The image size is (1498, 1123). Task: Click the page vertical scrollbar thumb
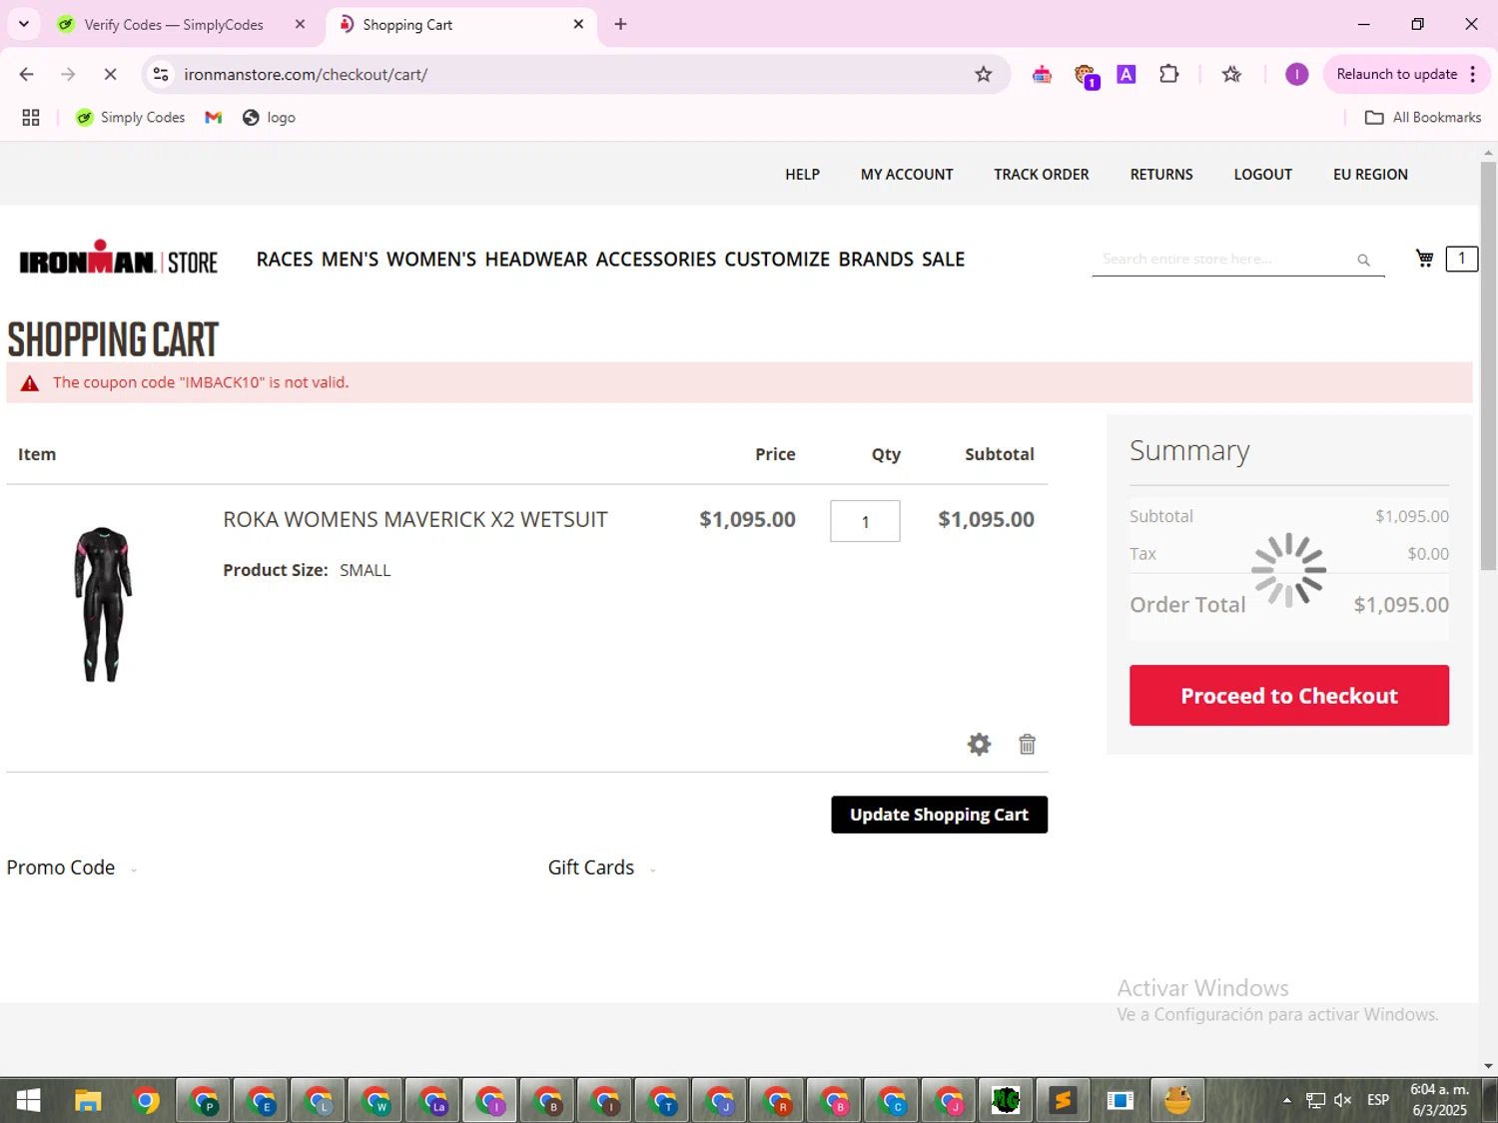click(x=1488, y=364)
